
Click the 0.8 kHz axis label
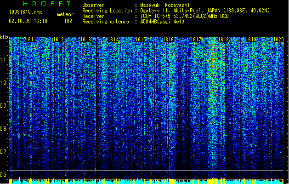(x=4, y=129)
